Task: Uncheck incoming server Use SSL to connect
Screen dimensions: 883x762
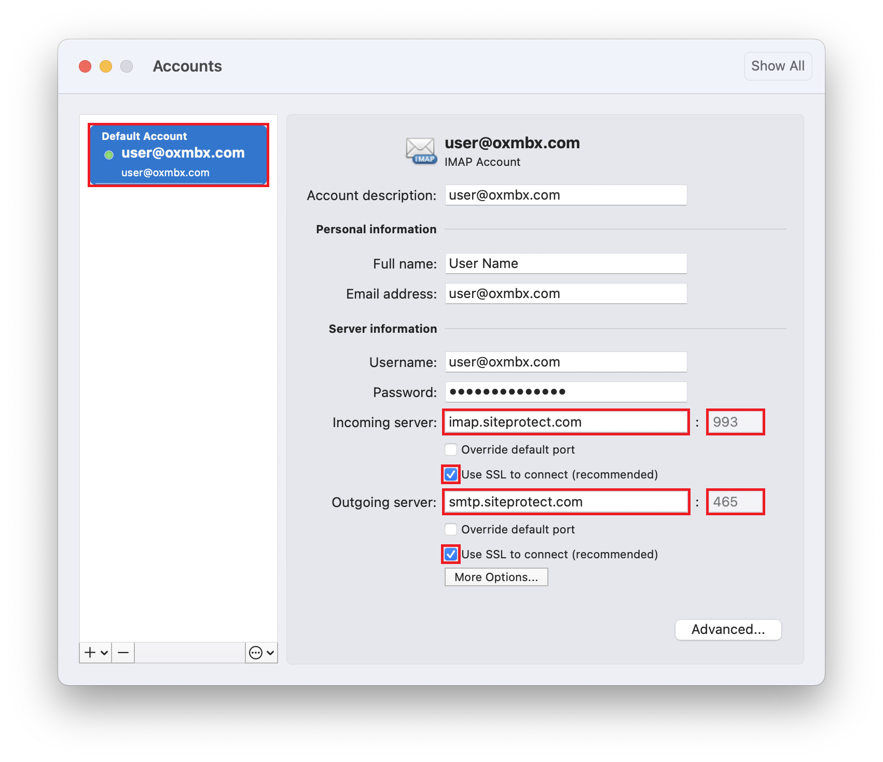Action: click(x=451, y=474)
